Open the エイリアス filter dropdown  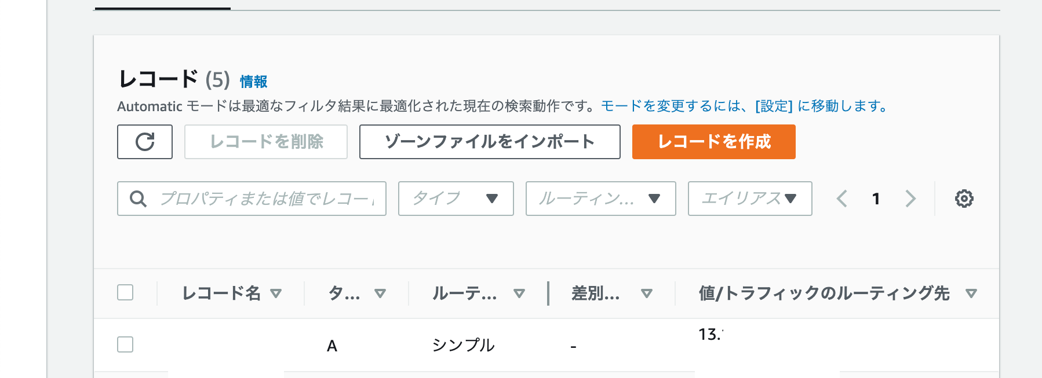click(x=749, y=199)
